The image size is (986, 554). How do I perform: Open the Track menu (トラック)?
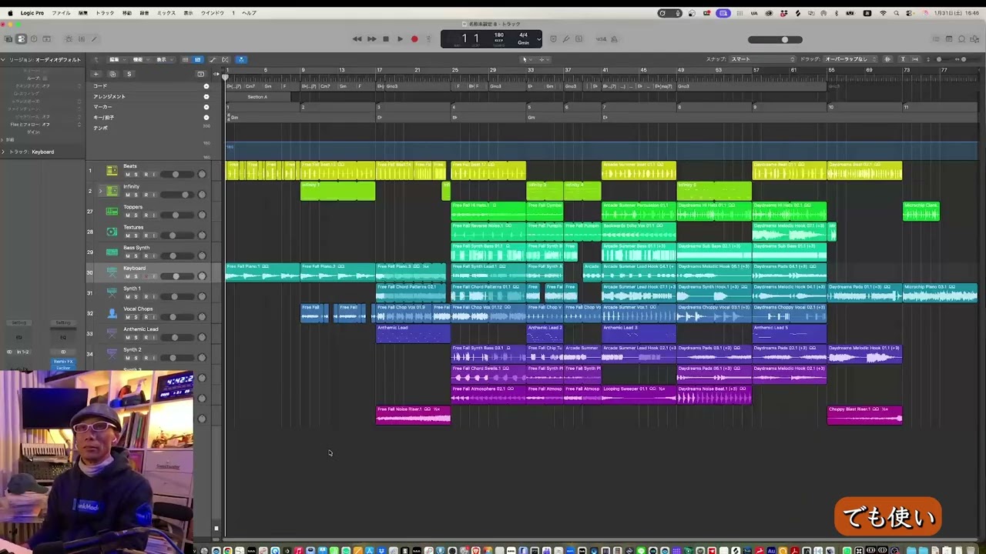105,13
